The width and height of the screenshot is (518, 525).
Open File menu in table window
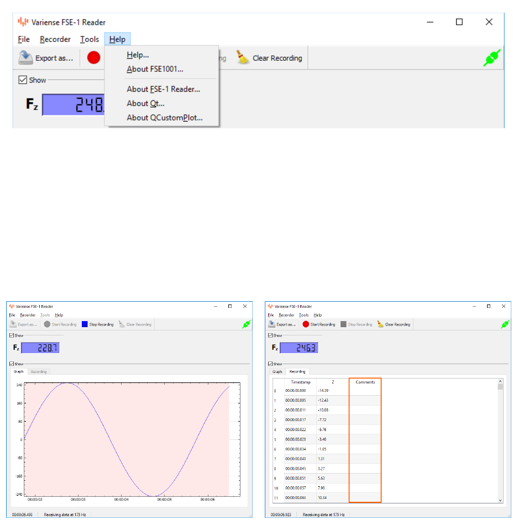pyautogui.click(x=271, y=315)
